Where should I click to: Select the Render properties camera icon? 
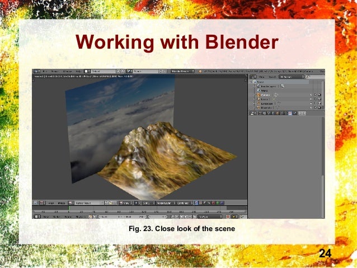(x=260, y=113)
